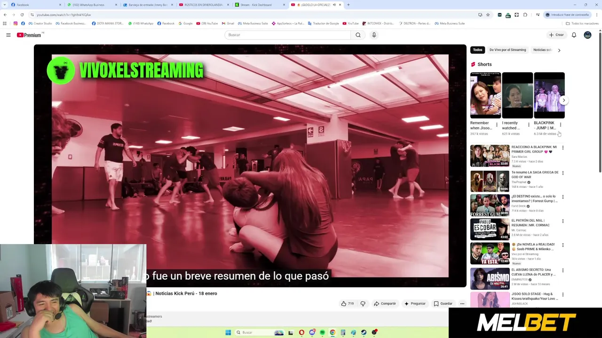Viewport: 602px width, 338px height.
Task: Open Steam from the taskbar
Action: (x=364, y=332)
